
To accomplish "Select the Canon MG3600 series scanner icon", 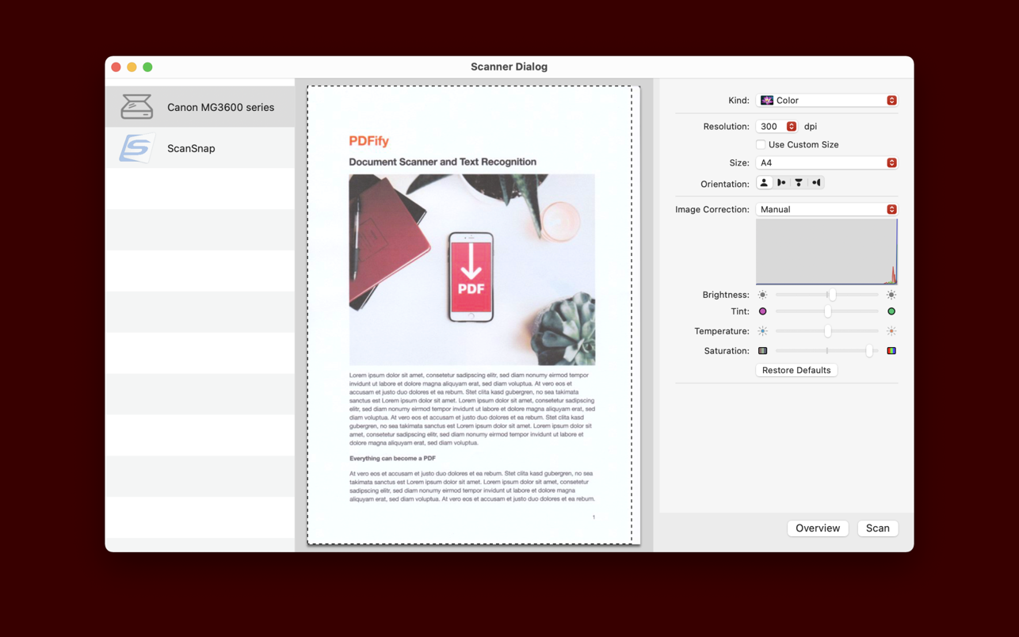I will click(x=136, y=107).
